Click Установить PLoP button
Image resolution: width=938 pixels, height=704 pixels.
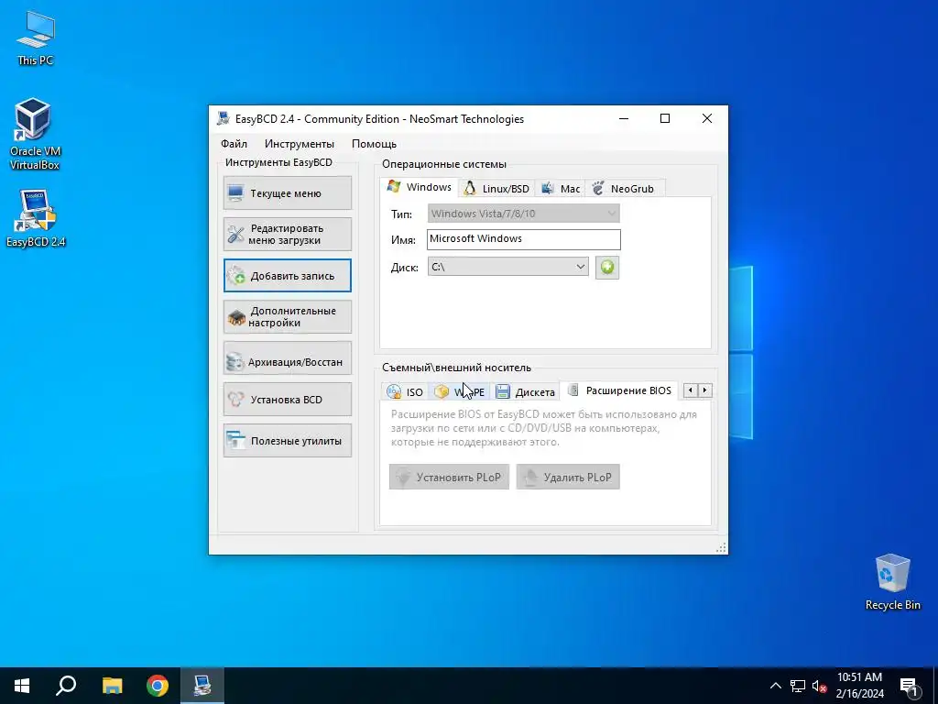point(449,477)
